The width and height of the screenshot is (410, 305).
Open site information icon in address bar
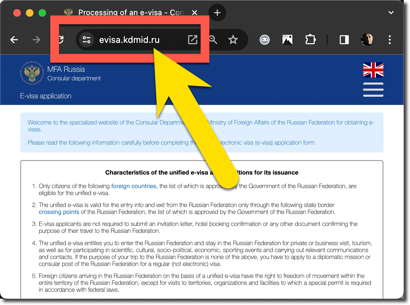click(86, 40)
